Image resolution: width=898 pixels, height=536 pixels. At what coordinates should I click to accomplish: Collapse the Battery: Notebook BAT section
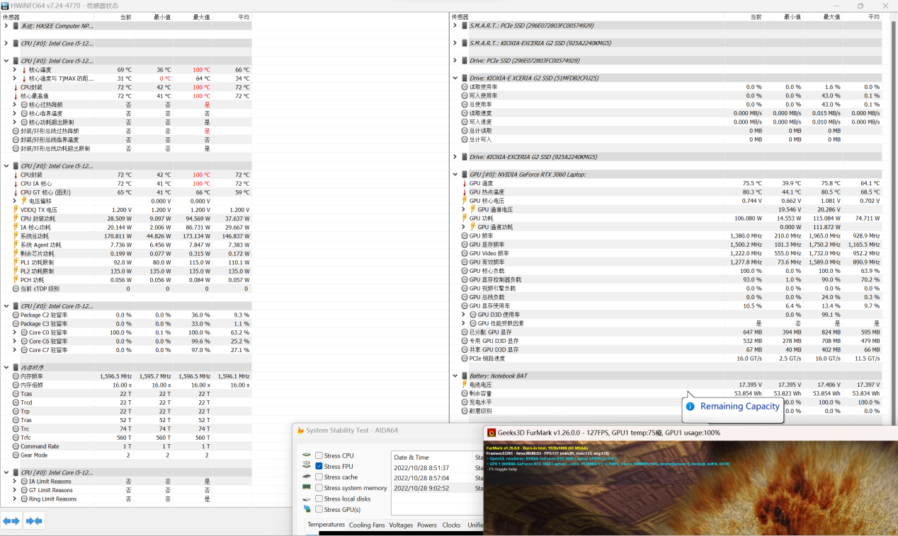click(455, 375)
